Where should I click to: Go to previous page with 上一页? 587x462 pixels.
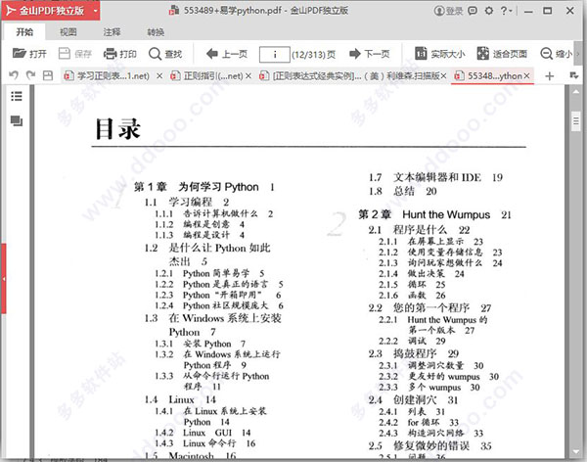click(x=227, y=54)
